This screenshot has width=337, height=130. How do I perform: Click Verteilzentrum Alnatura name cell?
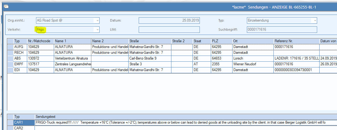[72, 58]
